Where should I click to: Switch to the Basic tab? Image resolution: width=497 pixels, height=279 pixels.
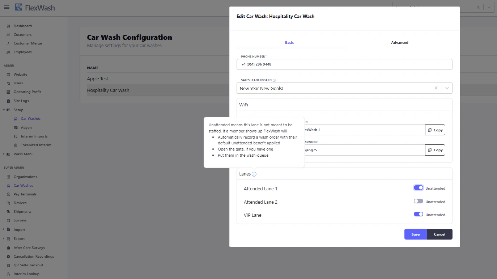(290, 43)
